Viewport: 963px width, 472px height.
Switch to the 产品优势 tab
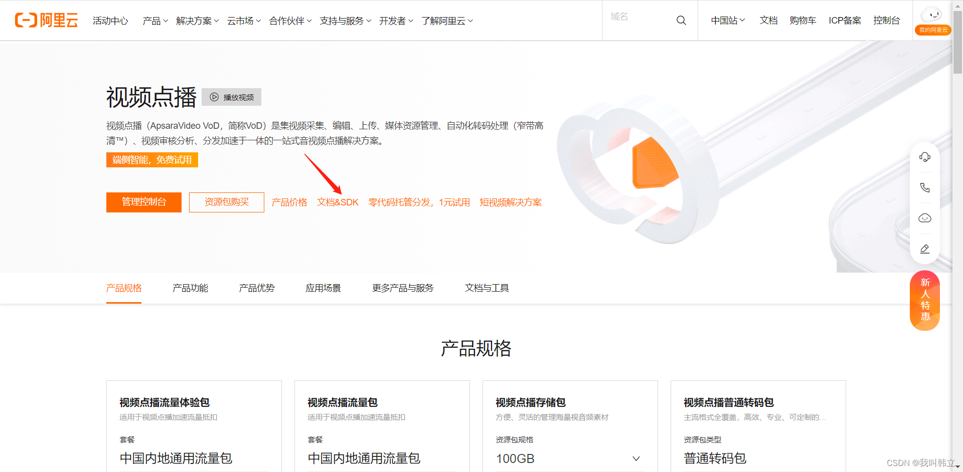coord(257,288)
